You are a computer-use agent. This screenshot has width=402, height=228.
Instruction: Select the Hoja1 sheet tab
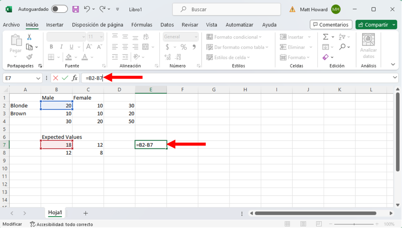(x=55, y=213)
